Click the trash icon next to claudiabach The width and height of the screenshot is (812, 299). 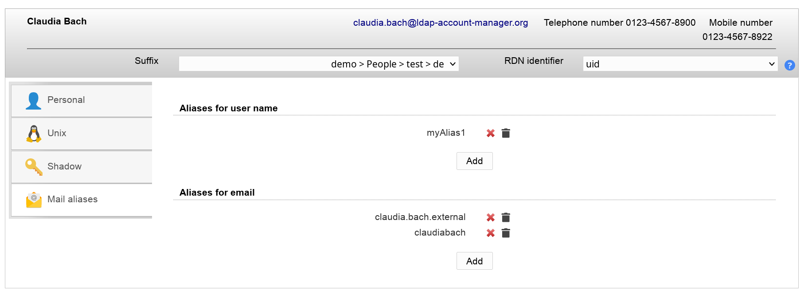506,233
